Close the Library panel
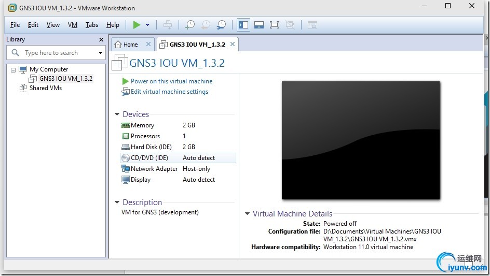490x276 pixels. pyautogui.click(x=101, y=39)
